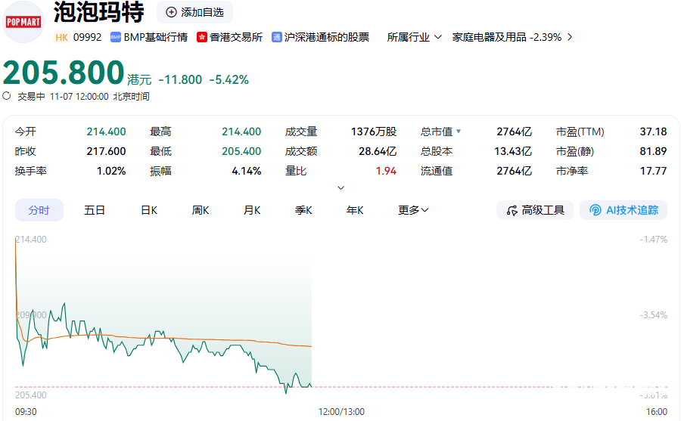
Task: Click the red 香港交易所 exchange icon
Action: [x=202, y=37]
